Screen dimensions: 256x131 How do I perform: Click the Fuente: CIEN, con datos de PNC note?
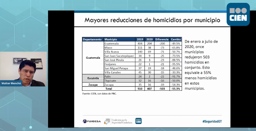click(99, 94)
